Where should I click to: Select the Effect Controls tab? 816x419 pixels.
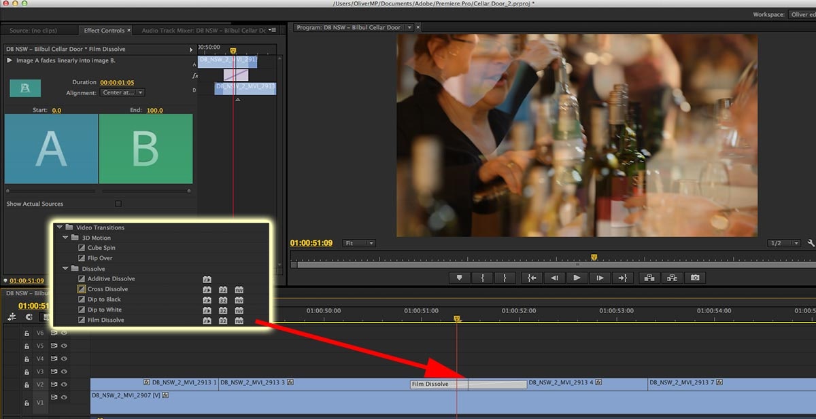pos(104,31)
